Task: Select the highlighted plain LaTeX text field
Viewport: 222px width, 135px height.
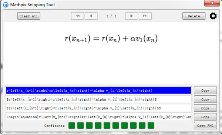Action: [98, 90]
